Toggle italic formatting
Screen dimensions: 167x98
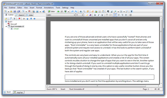(x=98, y=15)
